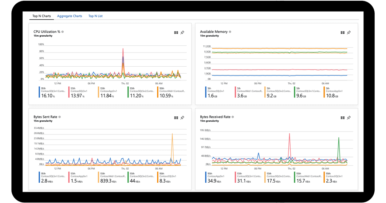The width and height of the screenshot is (386, 203).
Task: Click the 17.5 KB/s ContosoSQLSrv2 received legend
Action: (x=278, y=178)
